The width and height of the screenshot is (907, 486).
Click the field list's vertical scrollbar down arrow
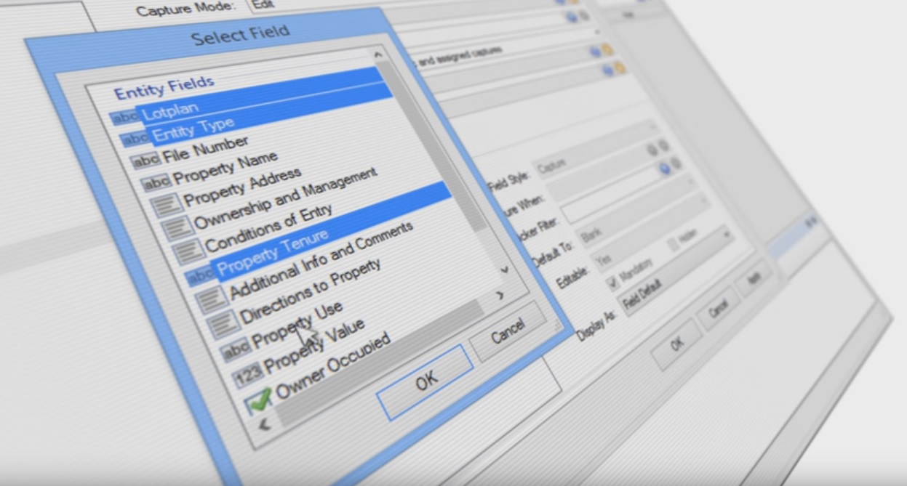click(505, 269)
